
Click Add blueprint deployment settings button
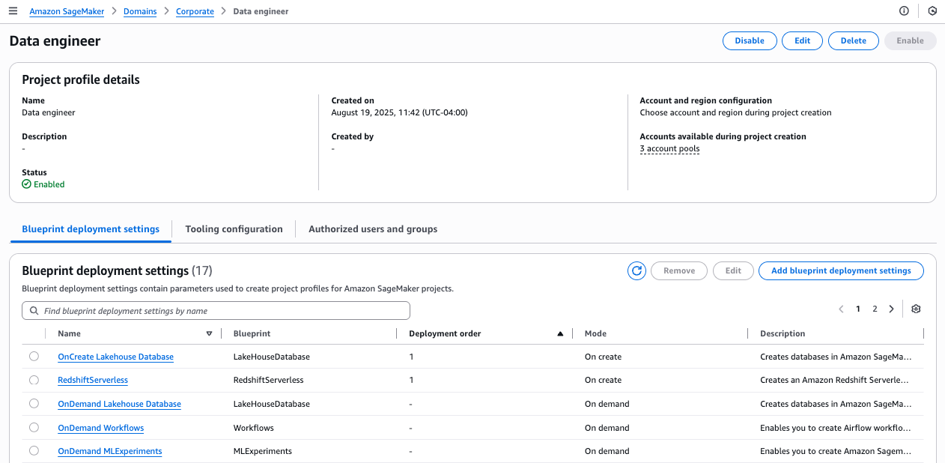coord(841,271)
